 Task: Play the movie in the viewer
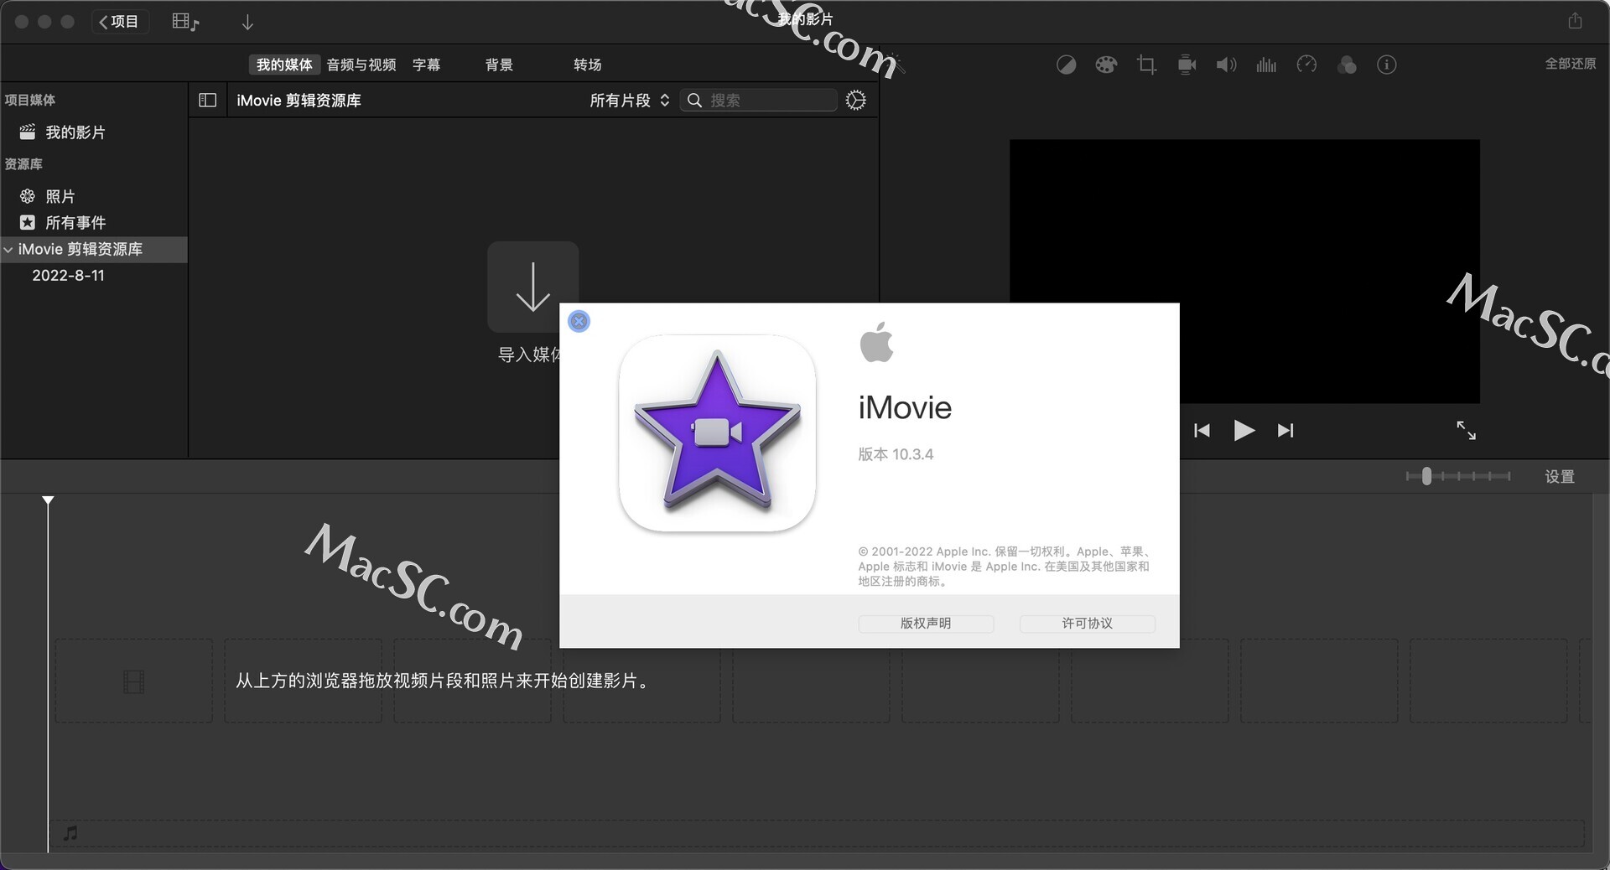pos(1244,431)
